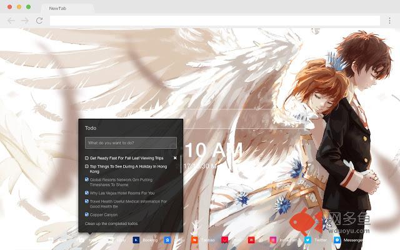
Task: Open the Taobao shortcut icon
Action: tap(195, 239)
